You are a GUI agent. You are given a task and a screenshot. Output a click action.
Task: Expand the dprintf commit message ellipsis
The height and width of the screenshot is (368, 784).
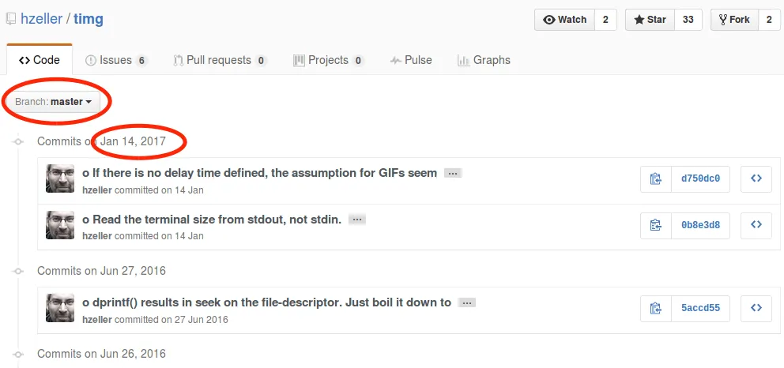[x=466, y=302]
